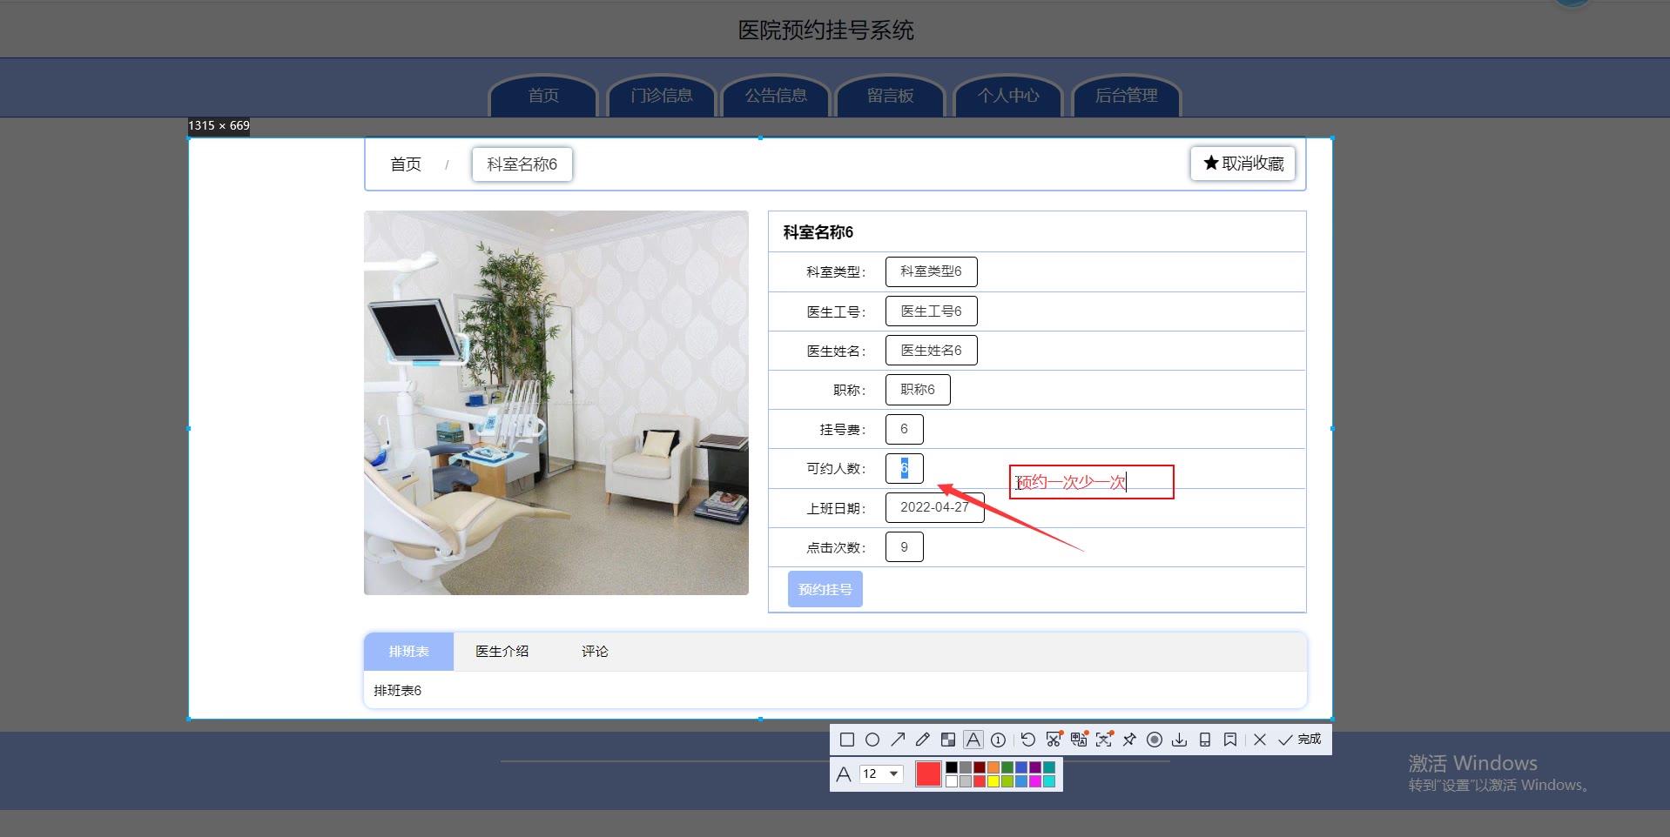Save the screenshot with the download icon
The height and width of the screenshot is (837, 1670).
point(1180,740)
